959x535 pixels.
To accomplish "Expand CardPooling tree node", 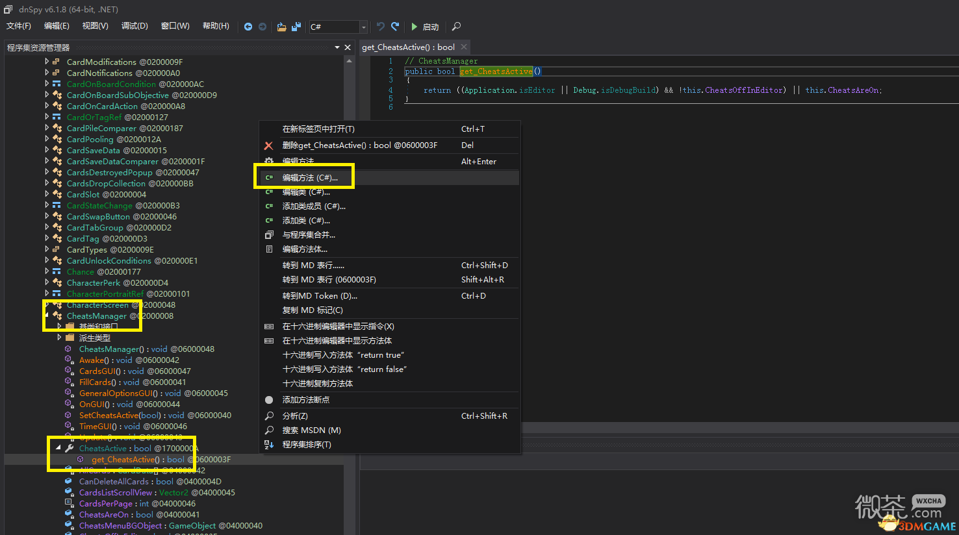I will click(x=47, y=139).
